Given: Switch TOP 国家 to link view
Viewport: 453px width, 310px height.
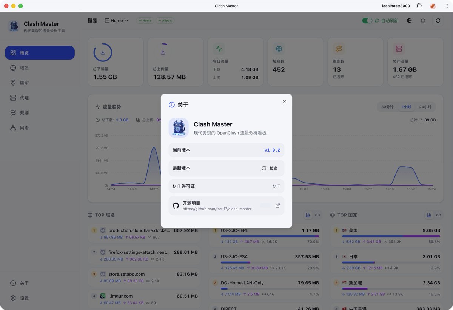Looking at the screenshot, I should (x=439, y=215).
